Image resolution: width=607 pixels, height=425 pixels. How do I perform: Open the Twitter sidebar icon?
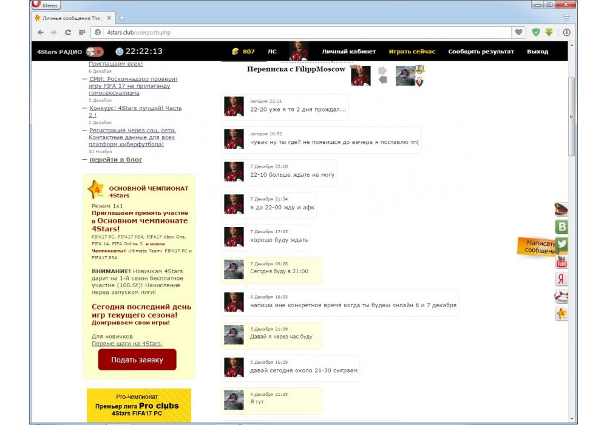click(x=561, y=244)
